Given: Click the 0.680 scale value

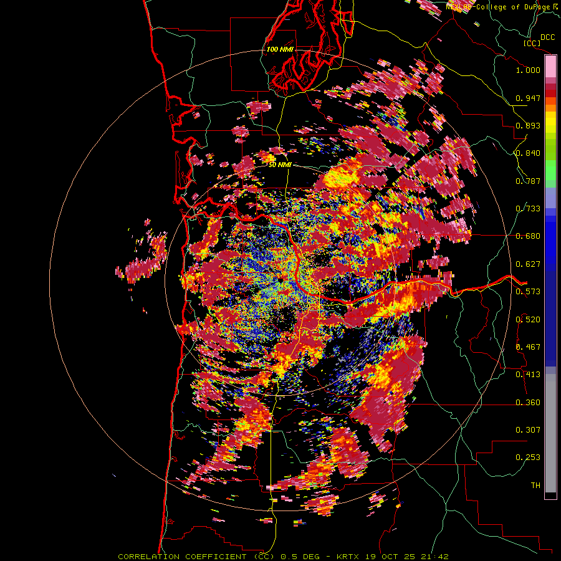Looking at the screenshot, I should click(x=528, y=236).
